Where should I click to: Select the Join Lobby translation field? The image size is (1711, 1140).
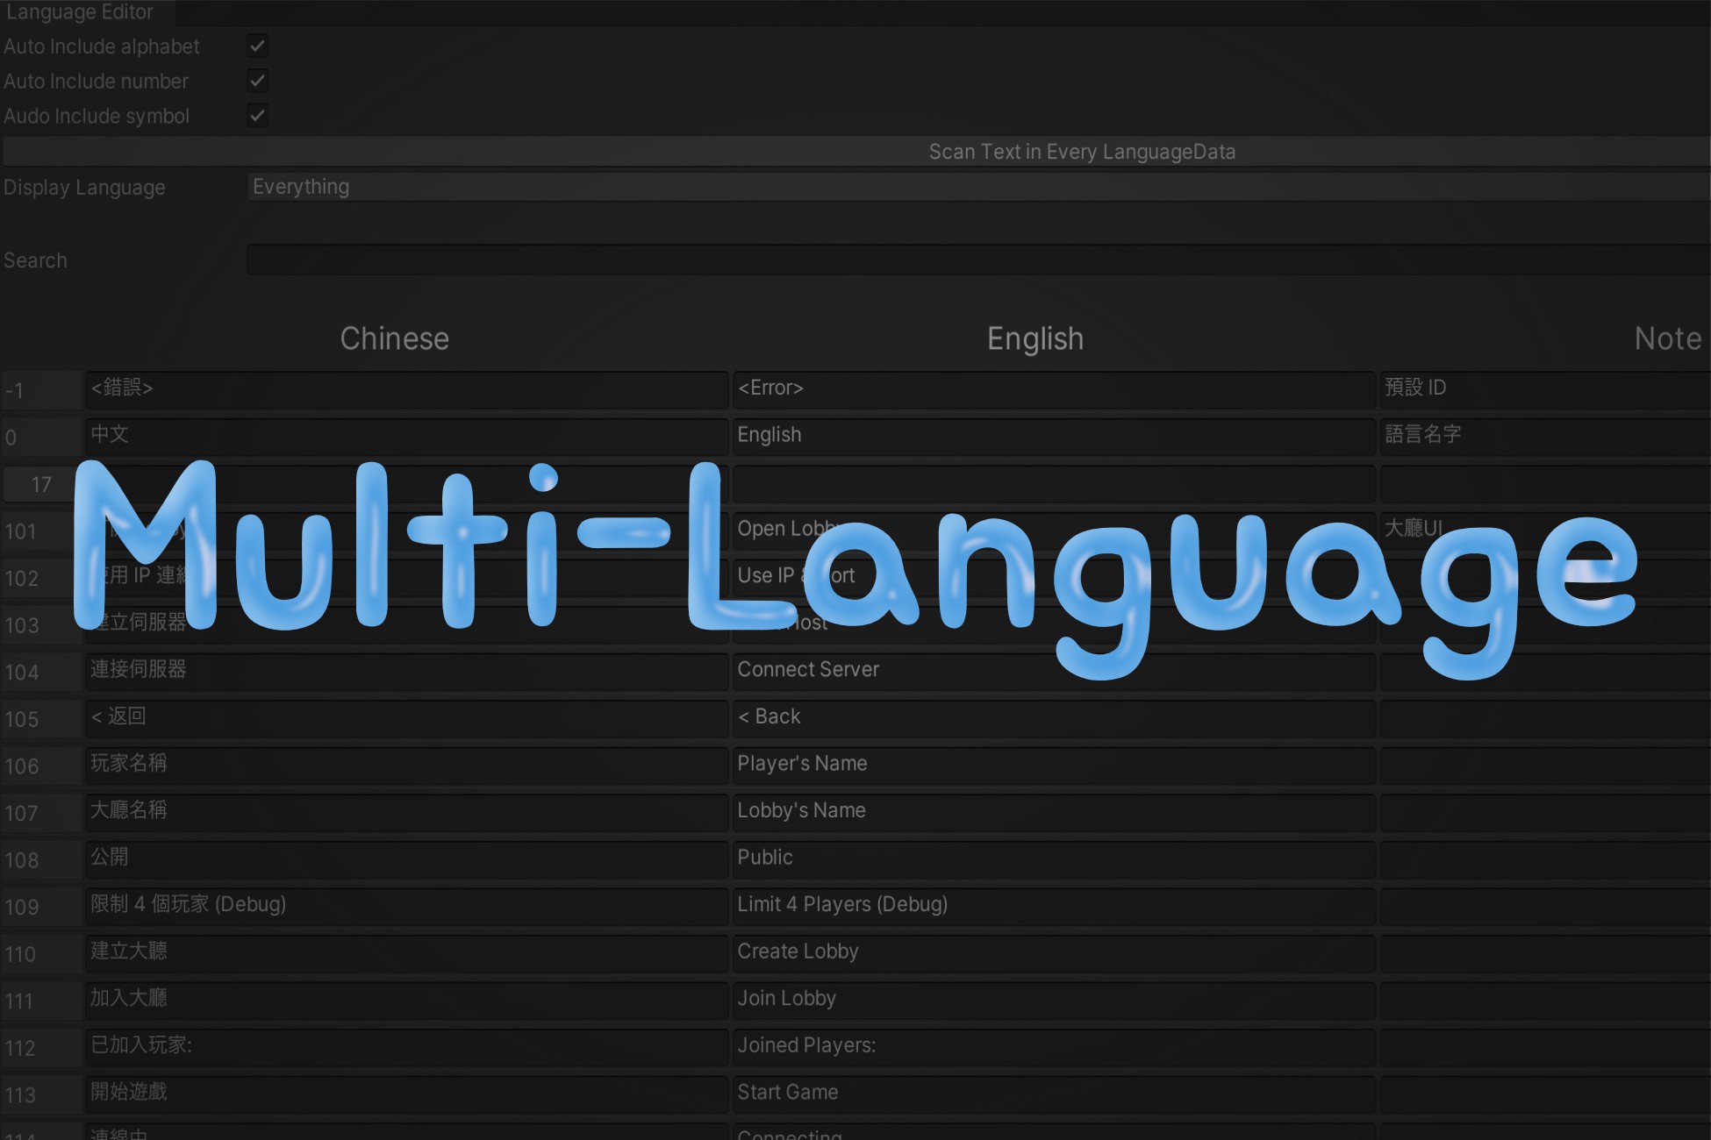(1053, 998)
